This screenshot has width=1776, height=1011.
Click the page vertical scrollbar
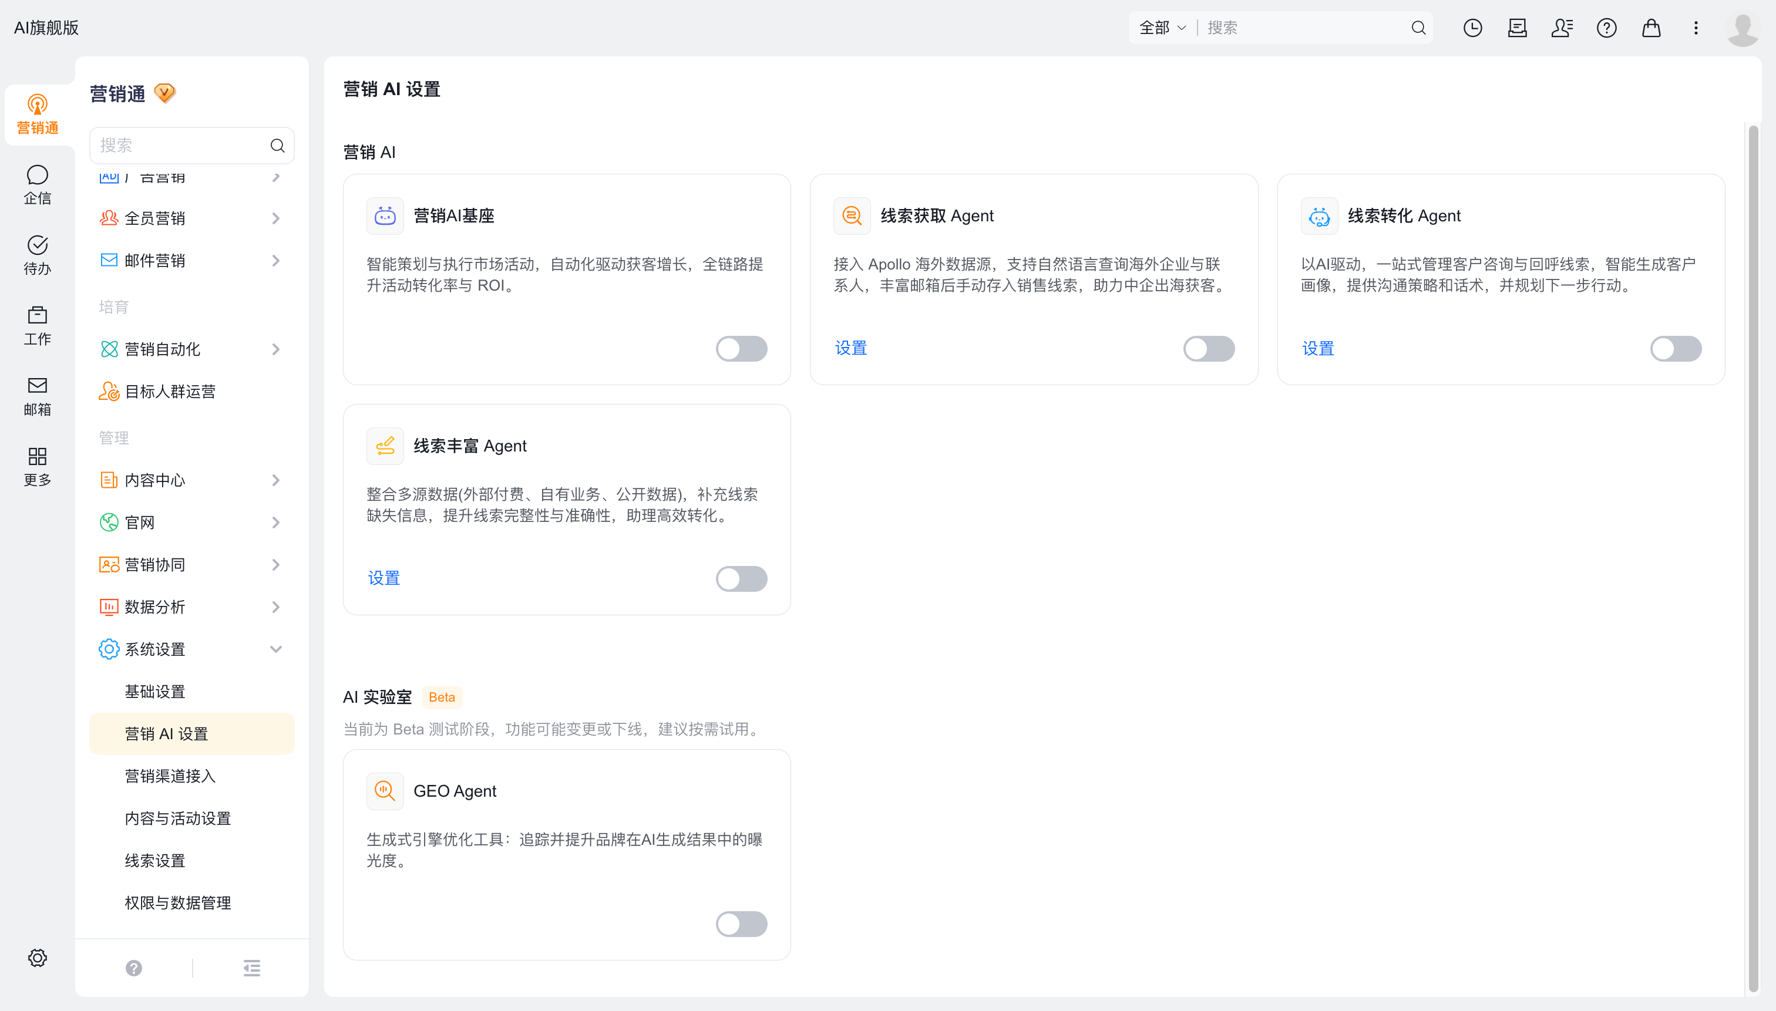click(x=1753, y=558)
